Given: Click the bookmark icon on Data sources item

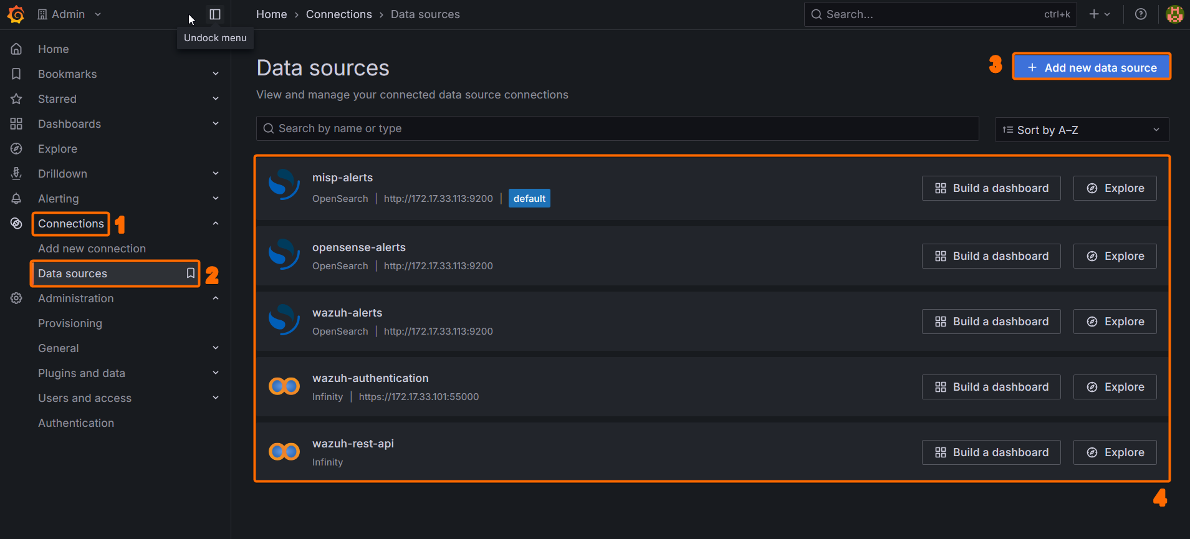Looking at the screenshot, I should coord(191,273).
